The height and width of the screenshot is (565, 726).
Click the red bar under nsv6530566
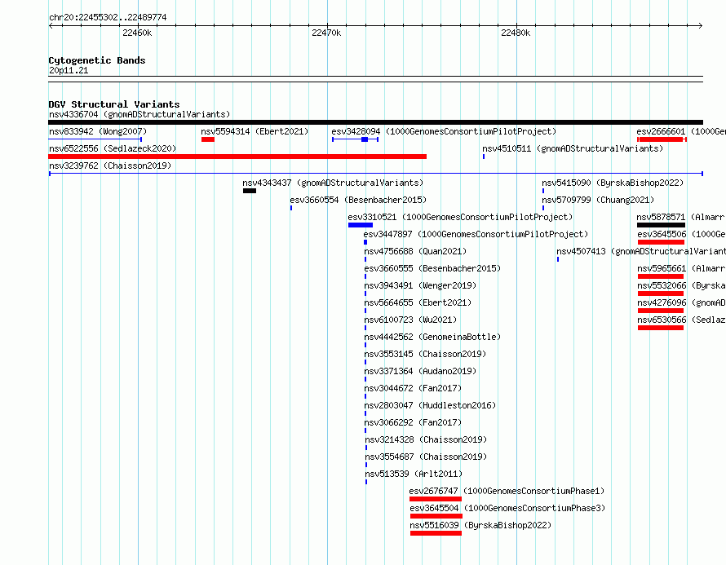(661, 328)
